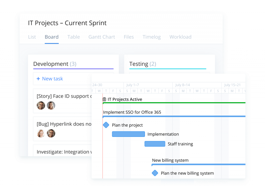Click the clipboard icon beside IT Projects Active
Image resolution: width=265 pixels, height=192 pixels.
pyautogui.click(x=104, y=99)
